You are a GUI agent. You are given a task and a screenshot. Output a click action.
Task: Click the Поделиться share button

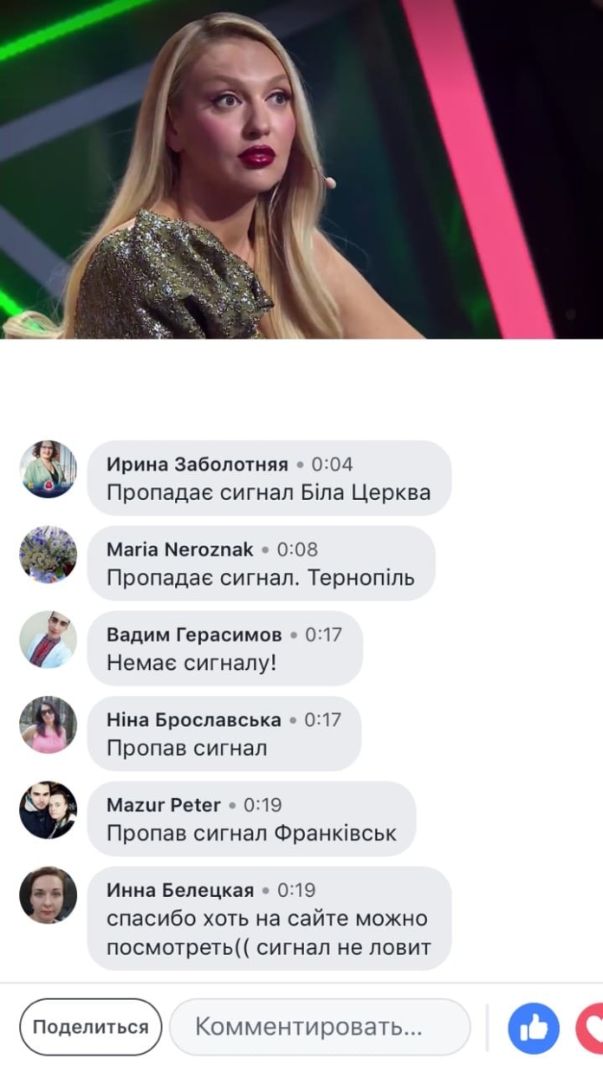coord(91,1027)
